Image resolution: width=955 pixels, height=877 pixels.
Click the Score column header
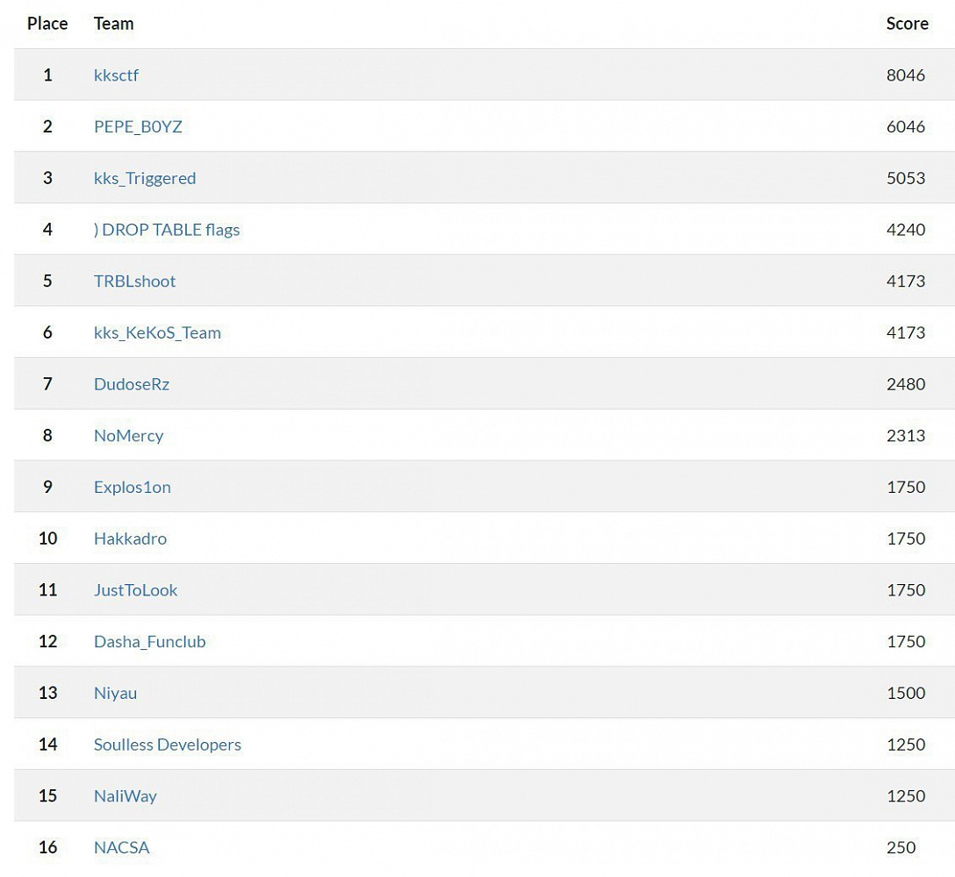coord(907,24)
